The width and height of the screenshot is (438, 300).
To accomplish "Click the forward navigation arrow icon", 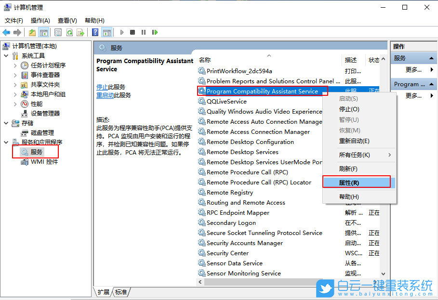I will [18, 32].
